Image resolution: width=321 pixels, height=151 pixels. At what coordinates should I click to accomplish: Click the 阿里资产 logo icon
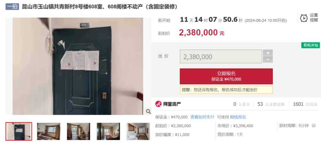click(x=158, y=104)
